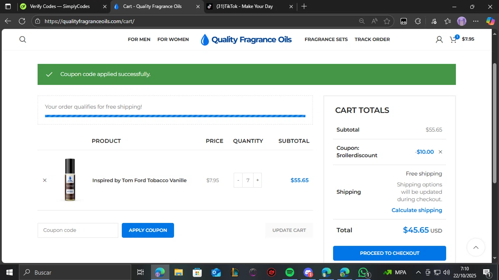This screenshot has width=499, height=280.
Task: Open the user account icon
Action: (x=439, y=39)
